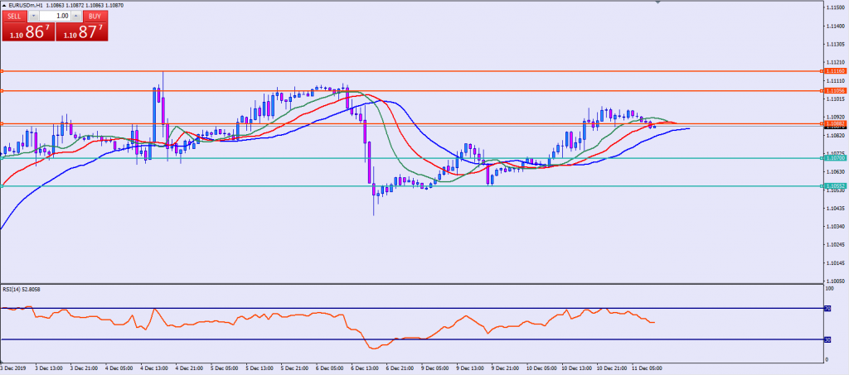This screenshot has width=849, height=375.
Task: Click the BUY button
Action: (x=94, y=16)
